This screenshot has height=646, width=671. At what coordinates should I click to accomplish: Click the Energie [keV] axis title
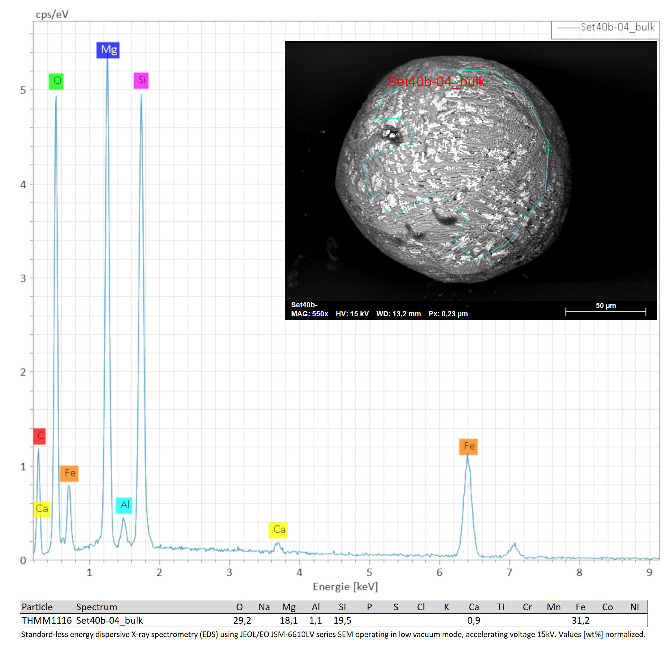345,587
